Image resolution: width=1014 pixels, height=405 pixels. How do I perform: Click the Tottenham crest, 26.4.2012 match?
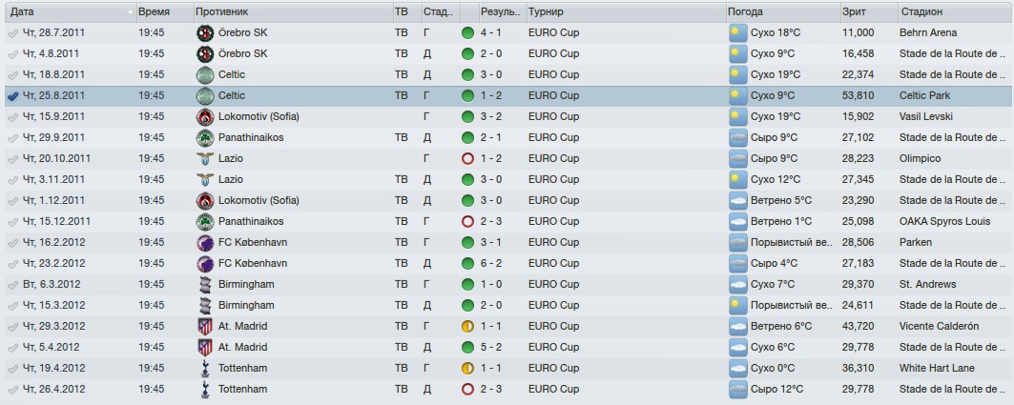pos(205,390)
